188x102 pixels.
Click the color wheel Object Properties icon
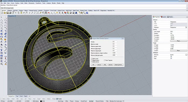[x=68, y=13]
